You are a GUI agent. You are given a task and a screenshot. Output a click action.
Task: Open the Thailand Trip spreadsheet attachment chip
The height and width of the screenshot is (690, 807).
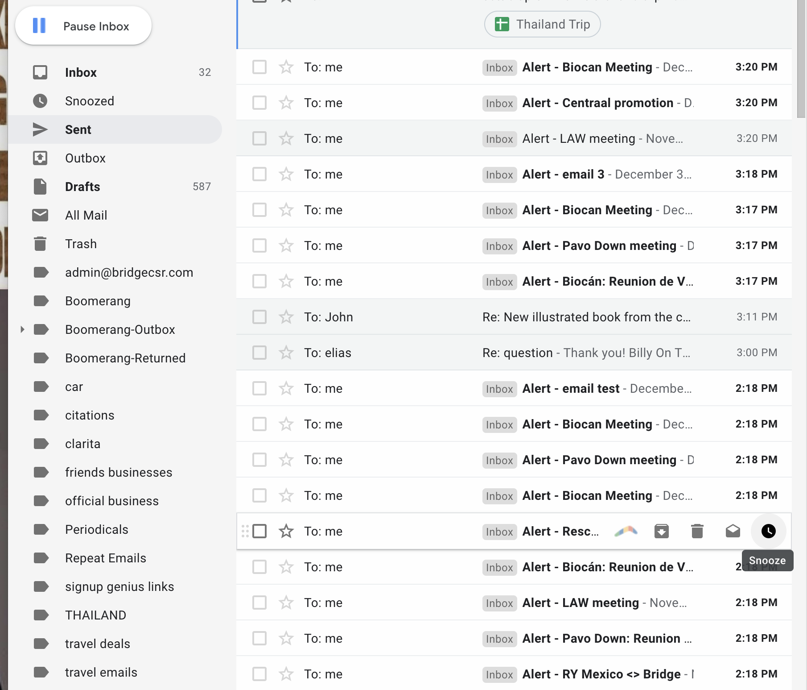542,24
